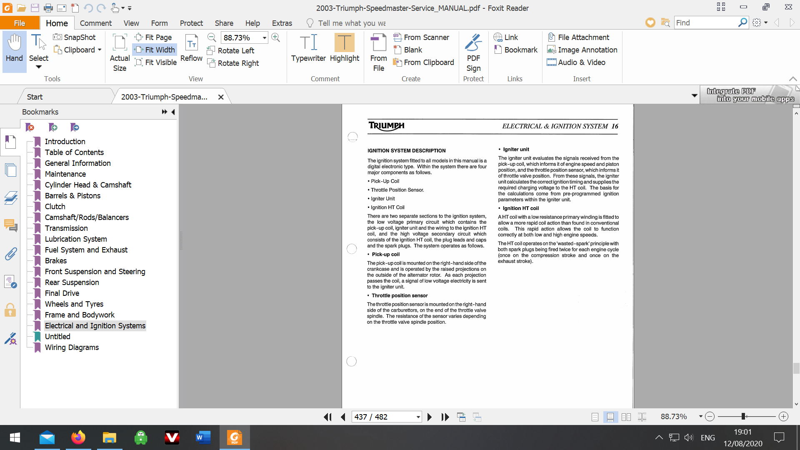The height and width of the screenshot is (450, 800).
Task: Open the Pages thumbnails side panel
Action: pyautogui.click(x=10, y=170)
